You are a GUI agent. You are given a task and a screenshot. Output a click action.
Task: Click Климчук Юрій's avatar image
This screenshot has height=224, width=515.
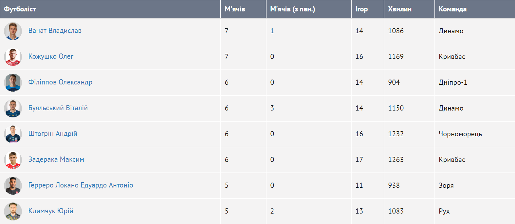(13, 211)
